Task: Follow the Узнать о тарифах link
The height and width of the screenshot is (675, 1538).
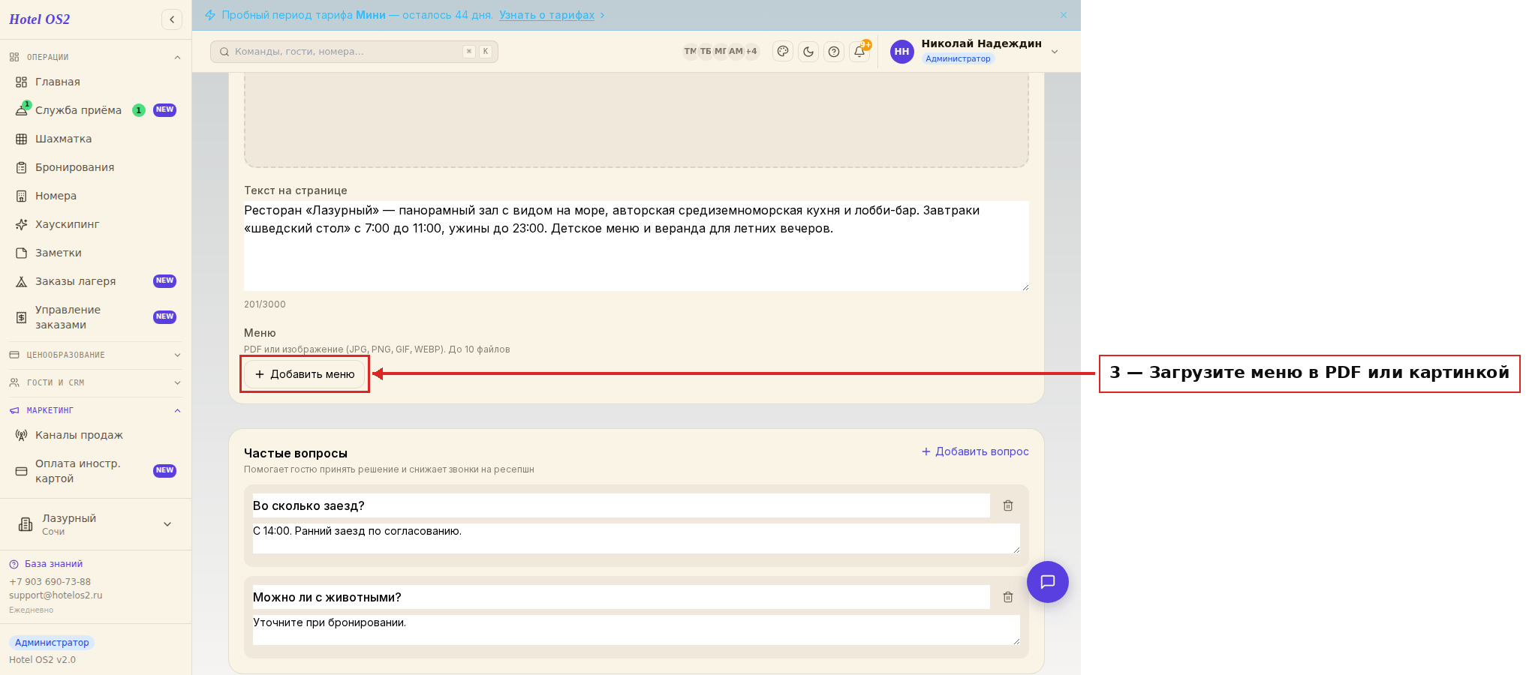Action: click(546, 15)
